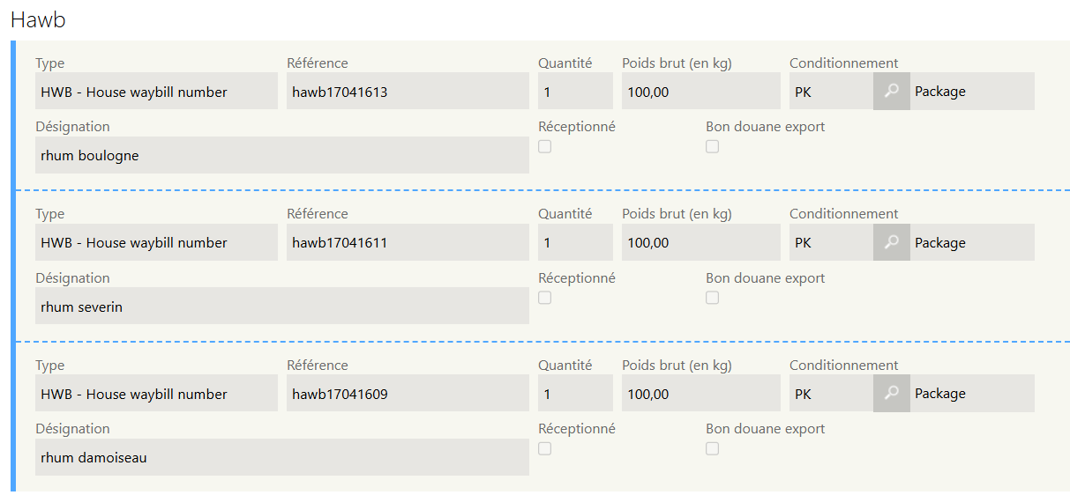This screenshot has height=495, width=1070.
Task: Check Bon douane export for rhum damoiseau
Action: tap(713, 449)
